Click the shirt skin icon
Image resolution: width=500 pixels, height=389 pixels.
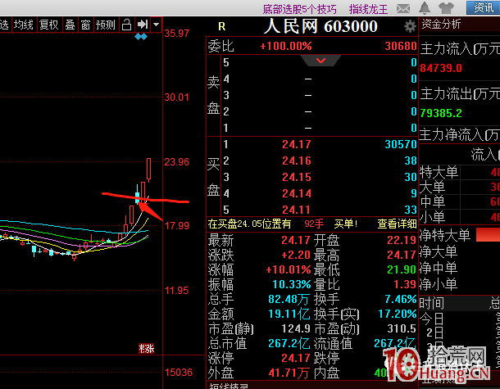click(446, 8)
